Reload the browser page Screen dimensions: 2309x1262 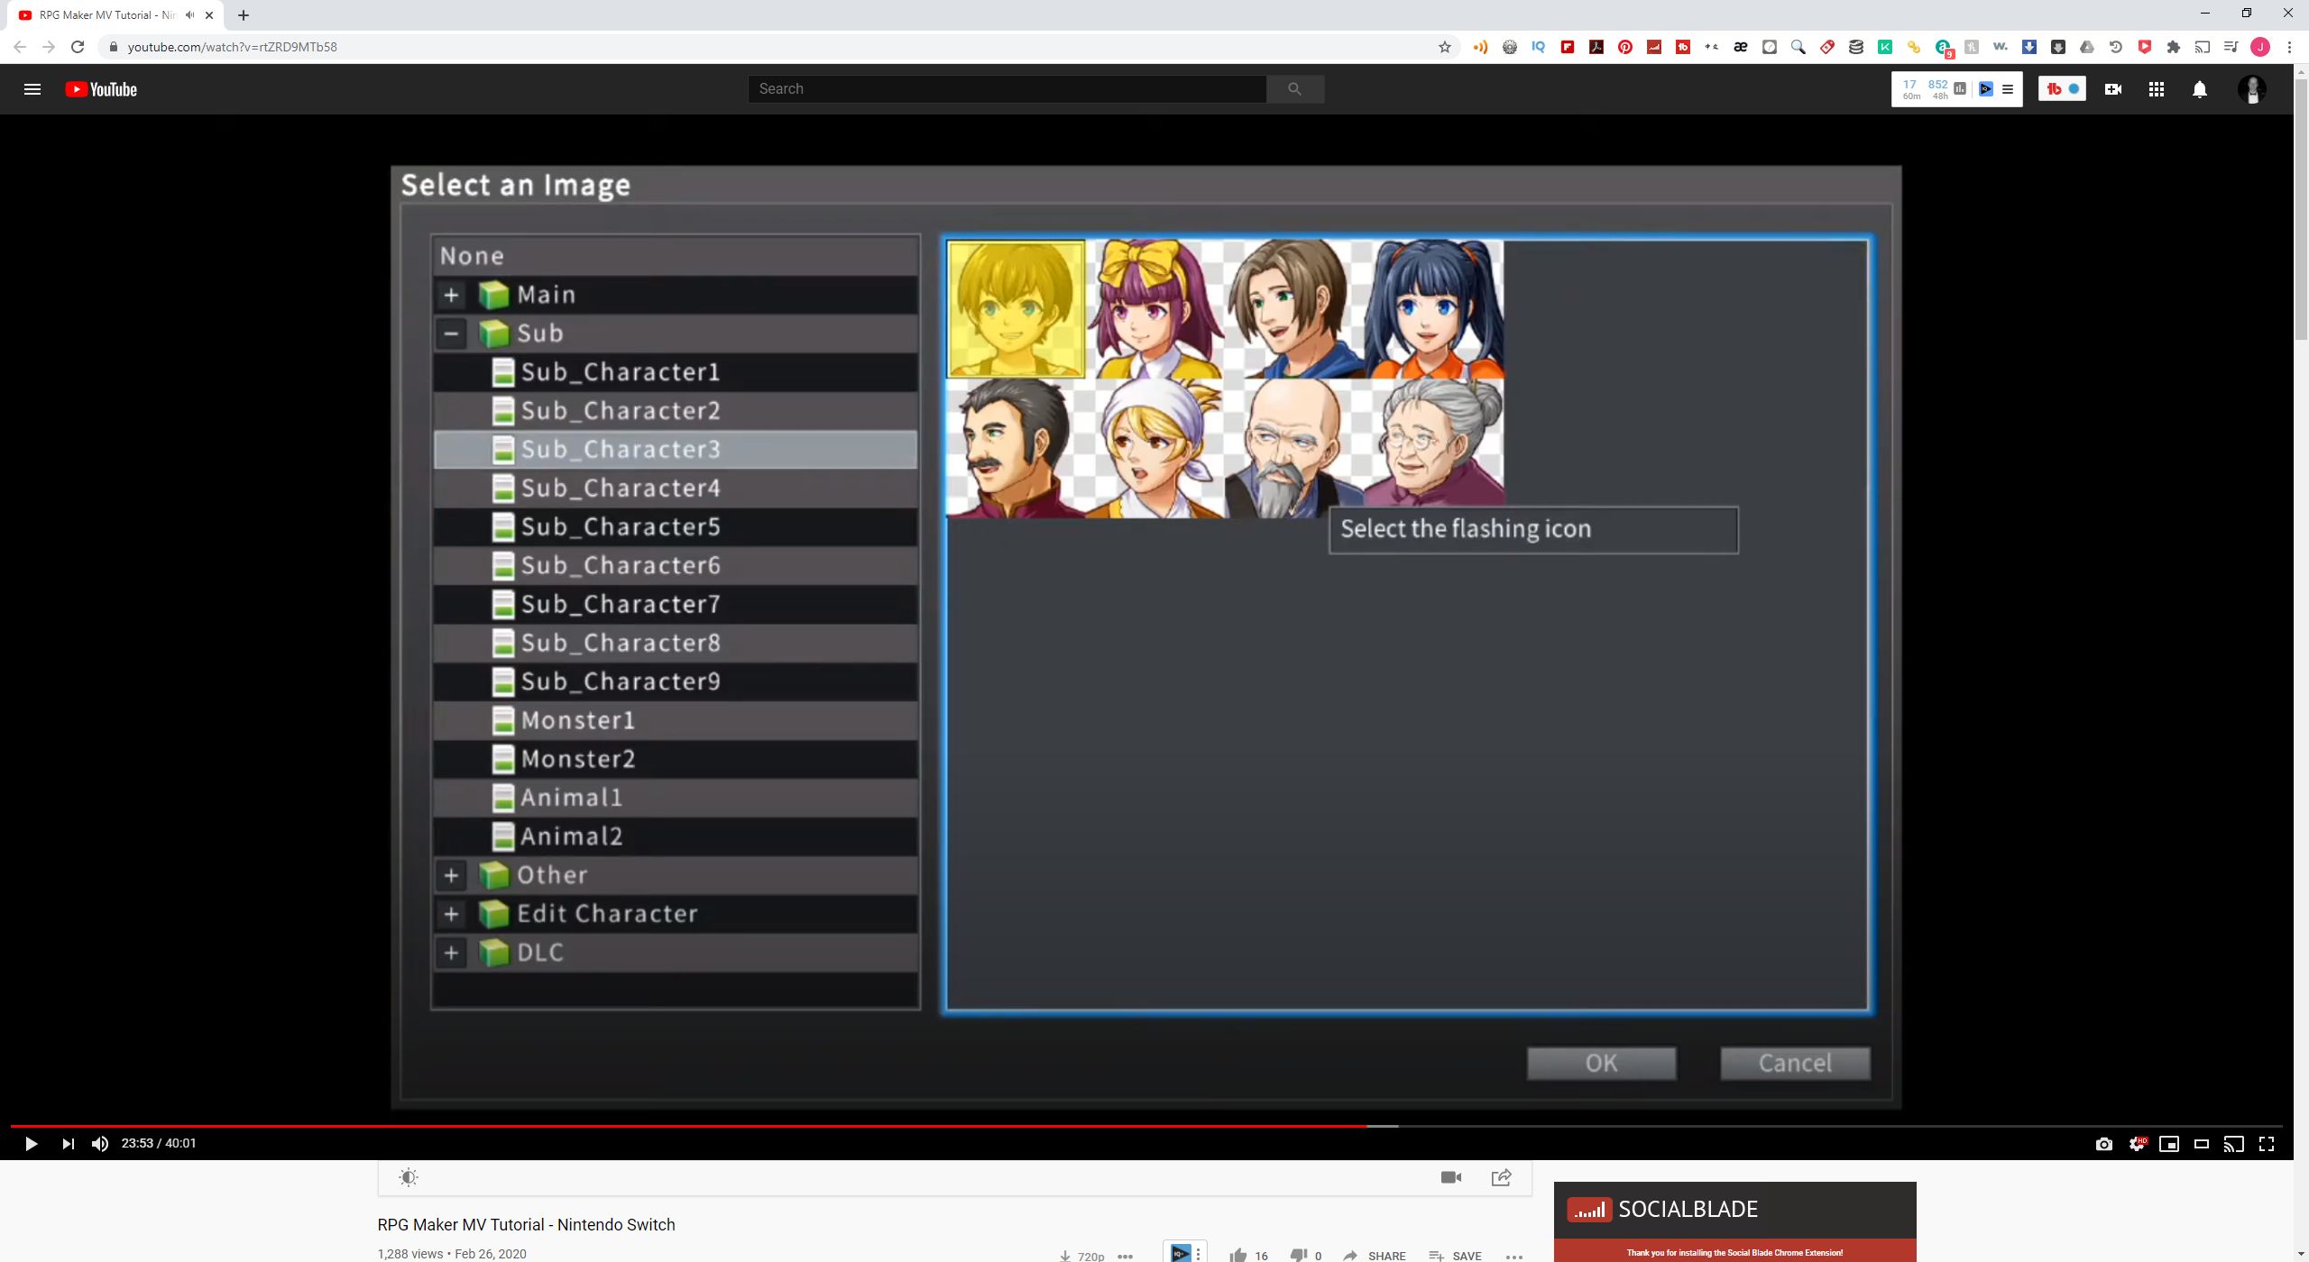point(78,47)
